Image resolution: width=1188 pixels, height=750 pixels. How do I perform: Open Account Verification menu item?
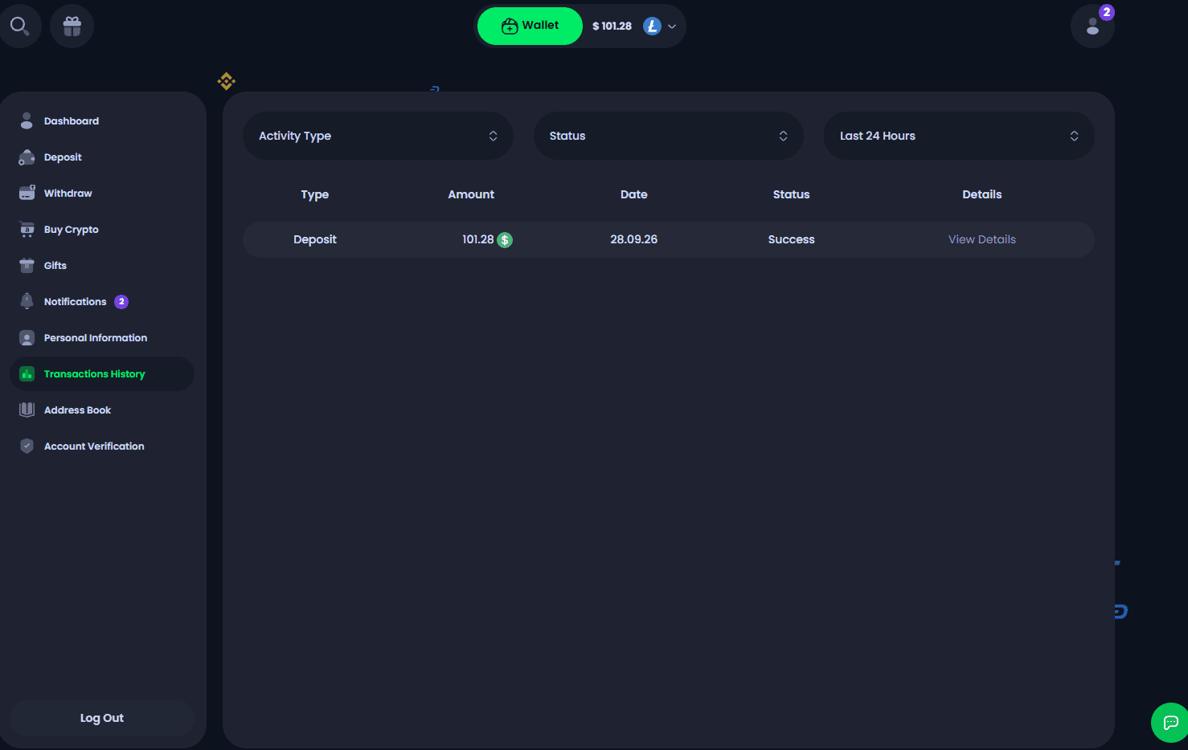[94, 446]
